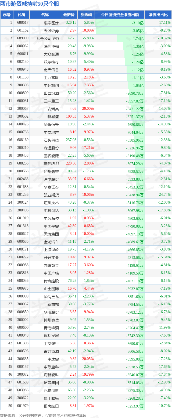Image resolution: width=172 pixels, height=418 pixels.
Task: Select the title 两市游资减持前50只个股
Action: 30,4
